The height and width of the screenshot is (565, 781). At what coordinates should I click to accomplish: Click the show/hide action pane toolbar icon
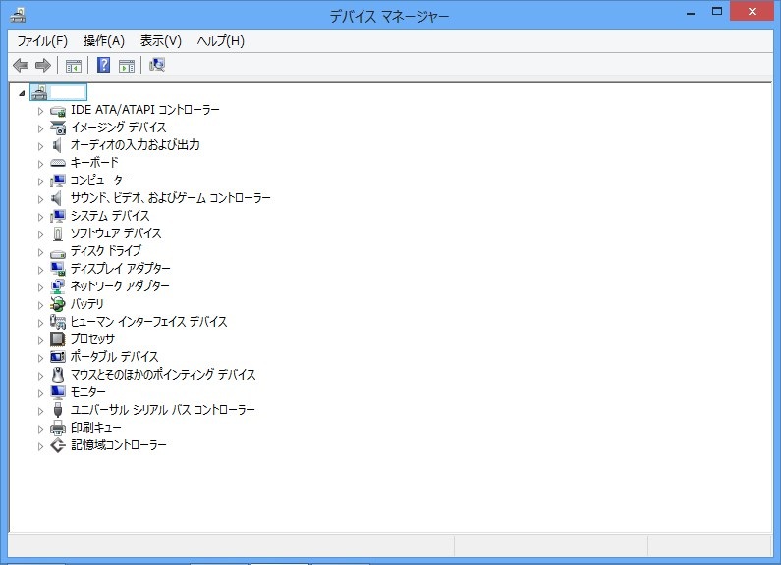[x=127, y=66]
